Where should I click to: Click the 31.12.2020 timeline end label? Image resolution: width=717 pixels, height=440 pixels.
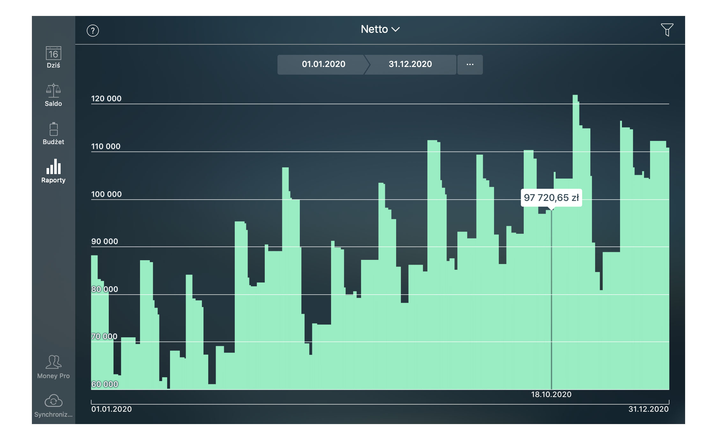(648, 409)
